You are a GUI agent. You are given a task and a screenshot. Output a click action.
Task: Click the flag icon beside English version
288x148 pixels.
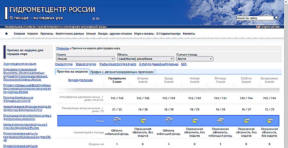click(258, 27)
